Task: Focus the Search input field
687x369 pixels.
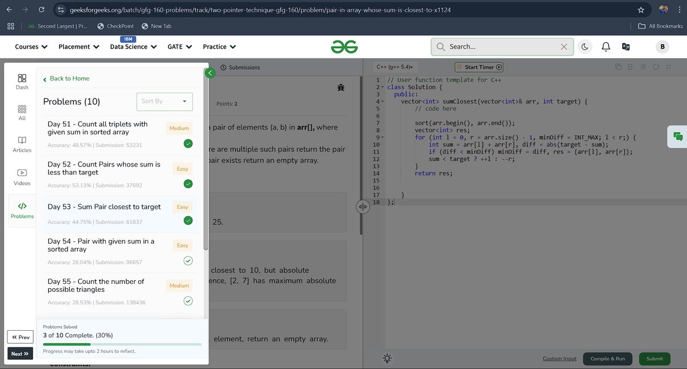Action: (x=503, y=47)
